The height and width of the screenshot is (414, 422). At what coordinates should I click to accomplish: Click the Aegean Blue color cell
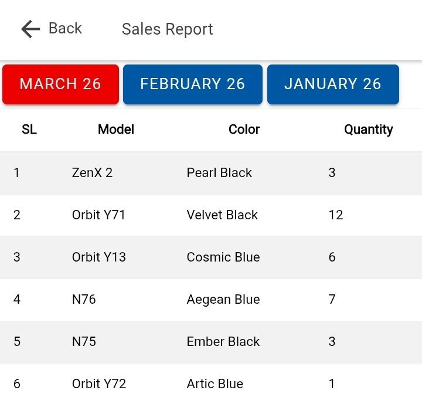pos(223,300)
